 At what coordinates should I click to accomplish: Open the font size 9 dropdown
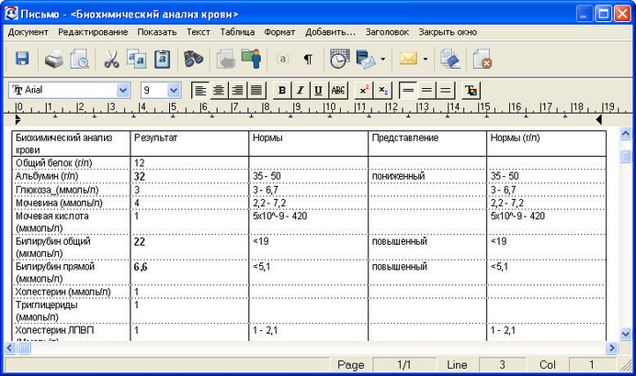pos(174,90)
